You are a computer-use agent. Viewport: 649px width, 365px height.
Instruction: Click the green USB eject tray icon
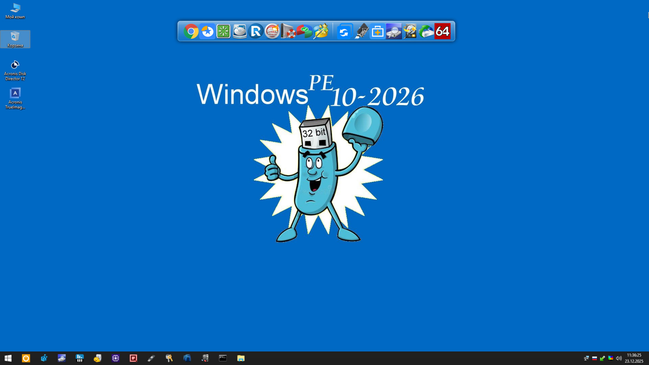click(x=602, y=358)
